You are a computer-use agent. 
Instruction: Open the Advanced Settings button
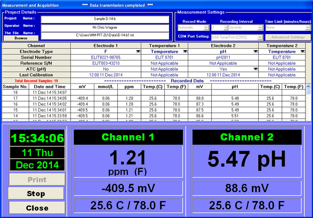[x=288, y=37]
